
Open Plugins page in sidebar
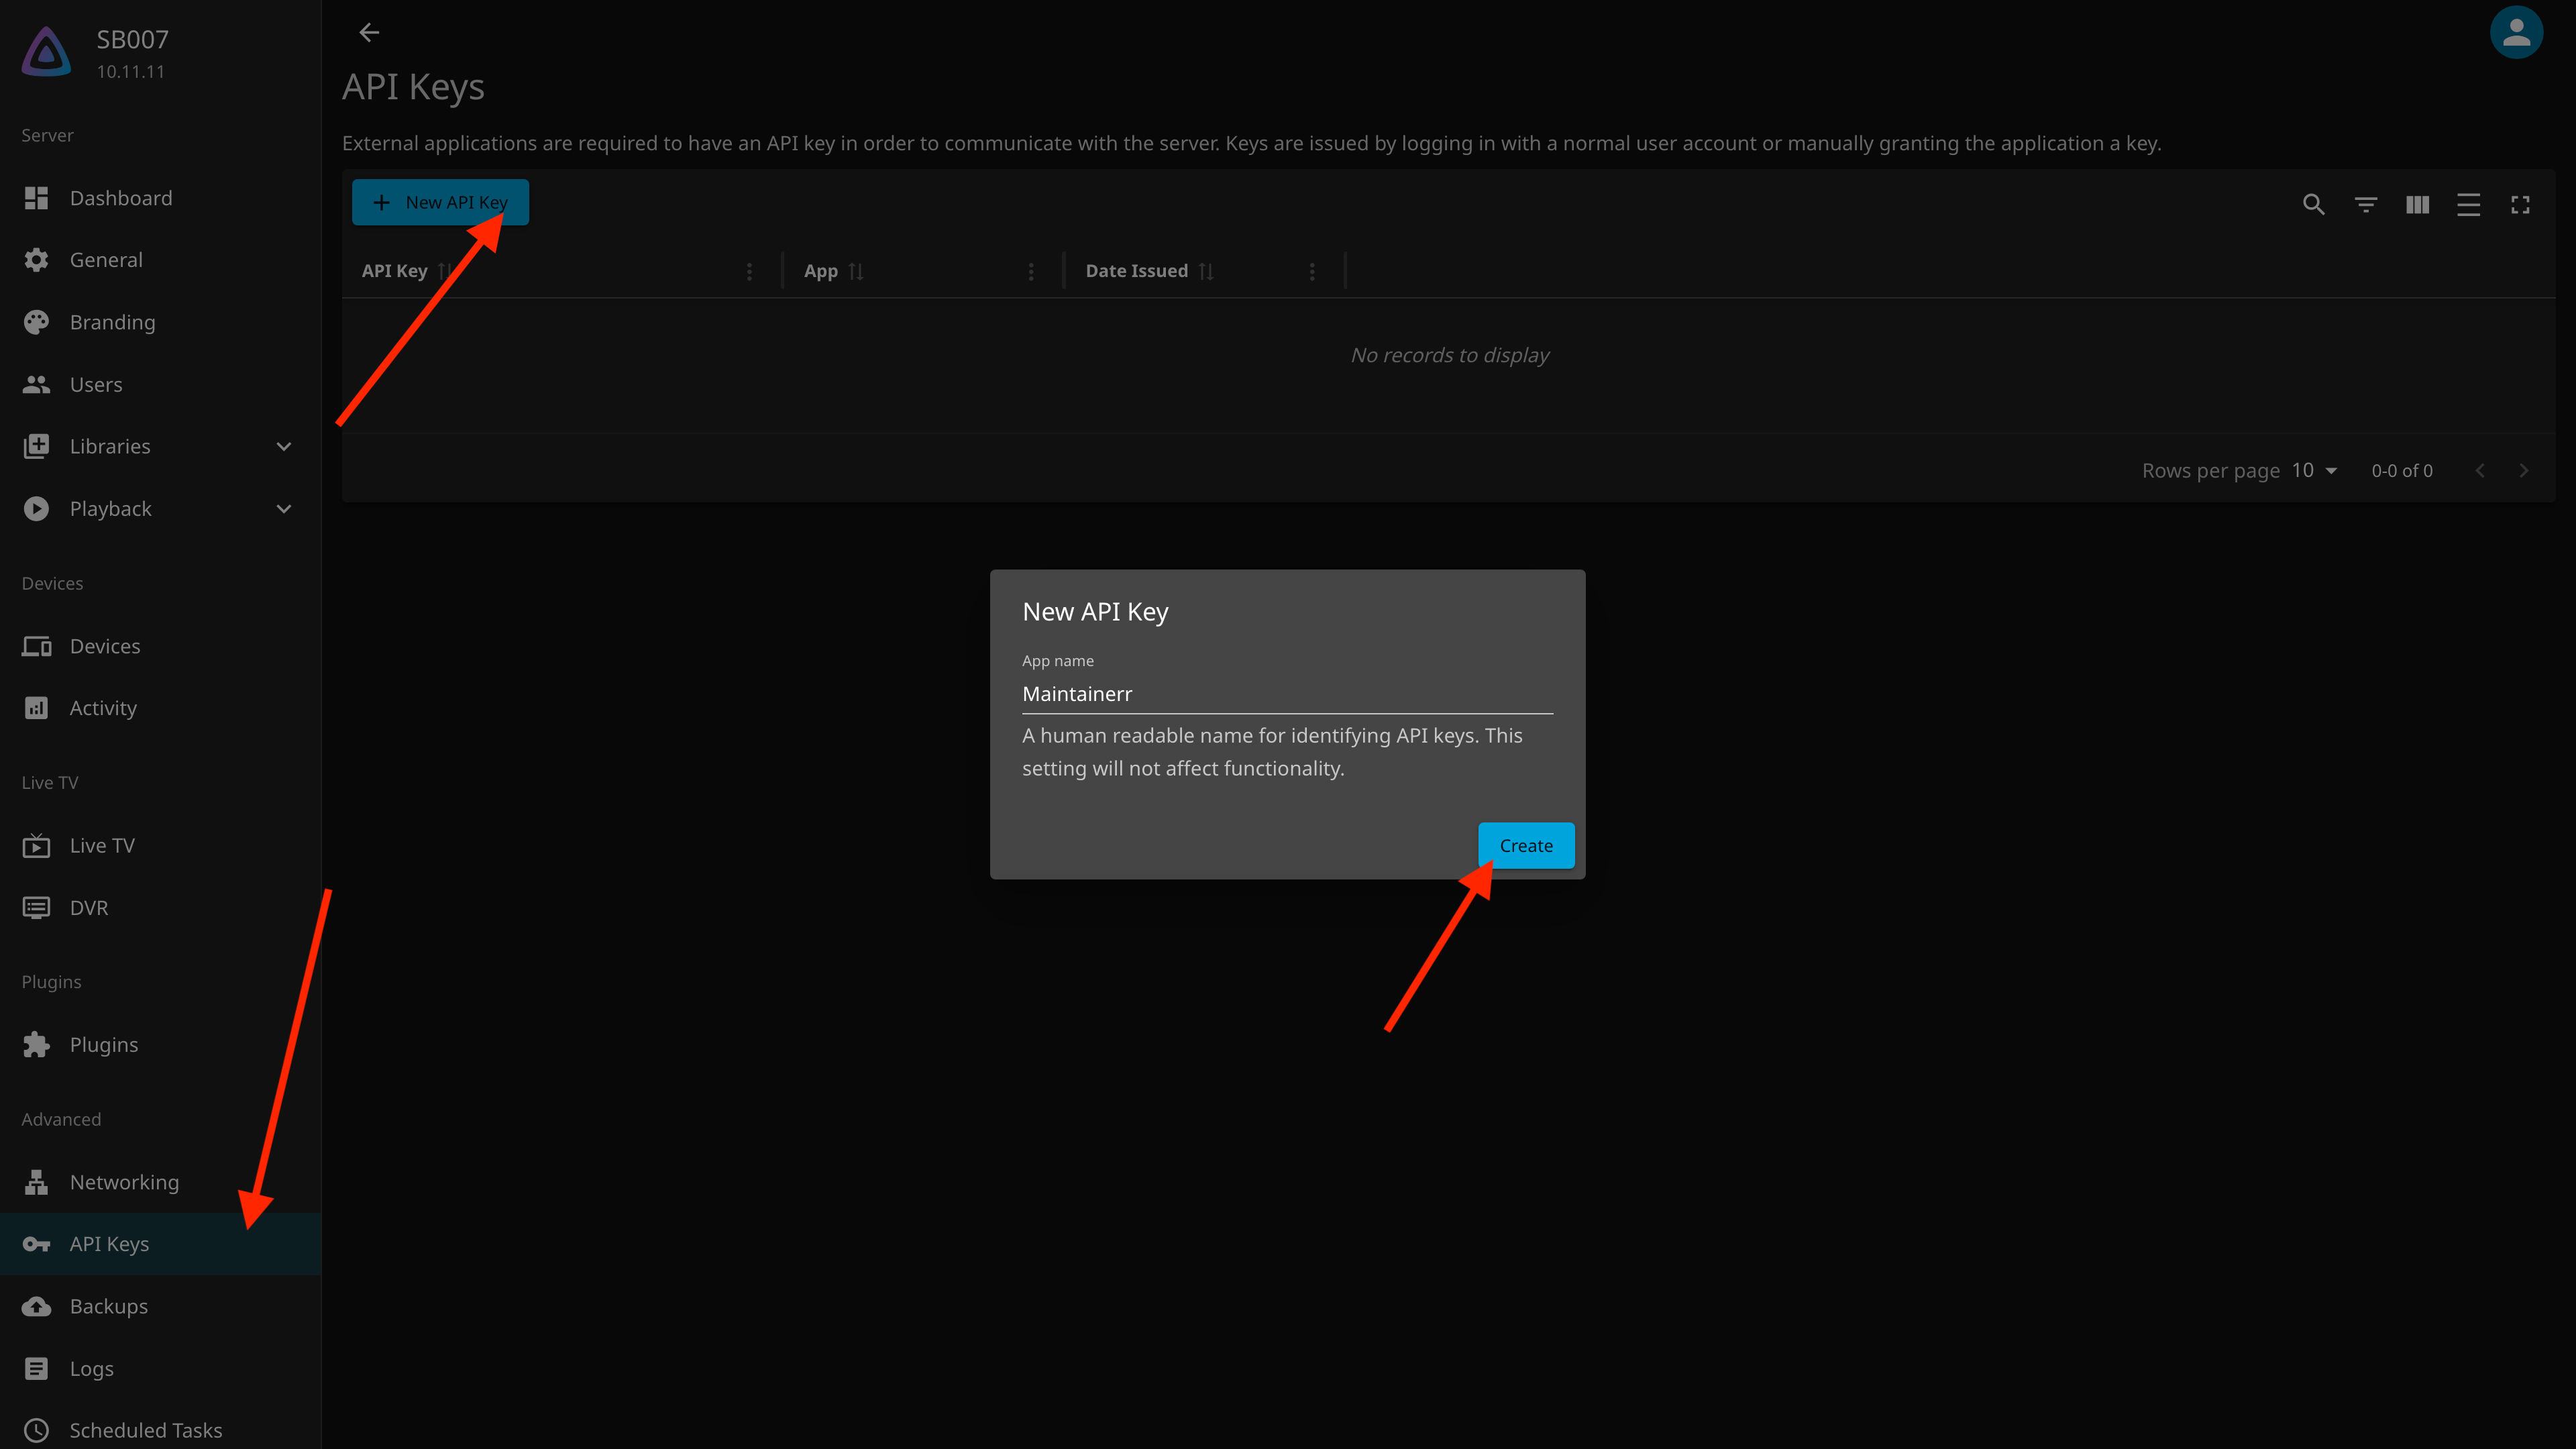point(160,1045)
